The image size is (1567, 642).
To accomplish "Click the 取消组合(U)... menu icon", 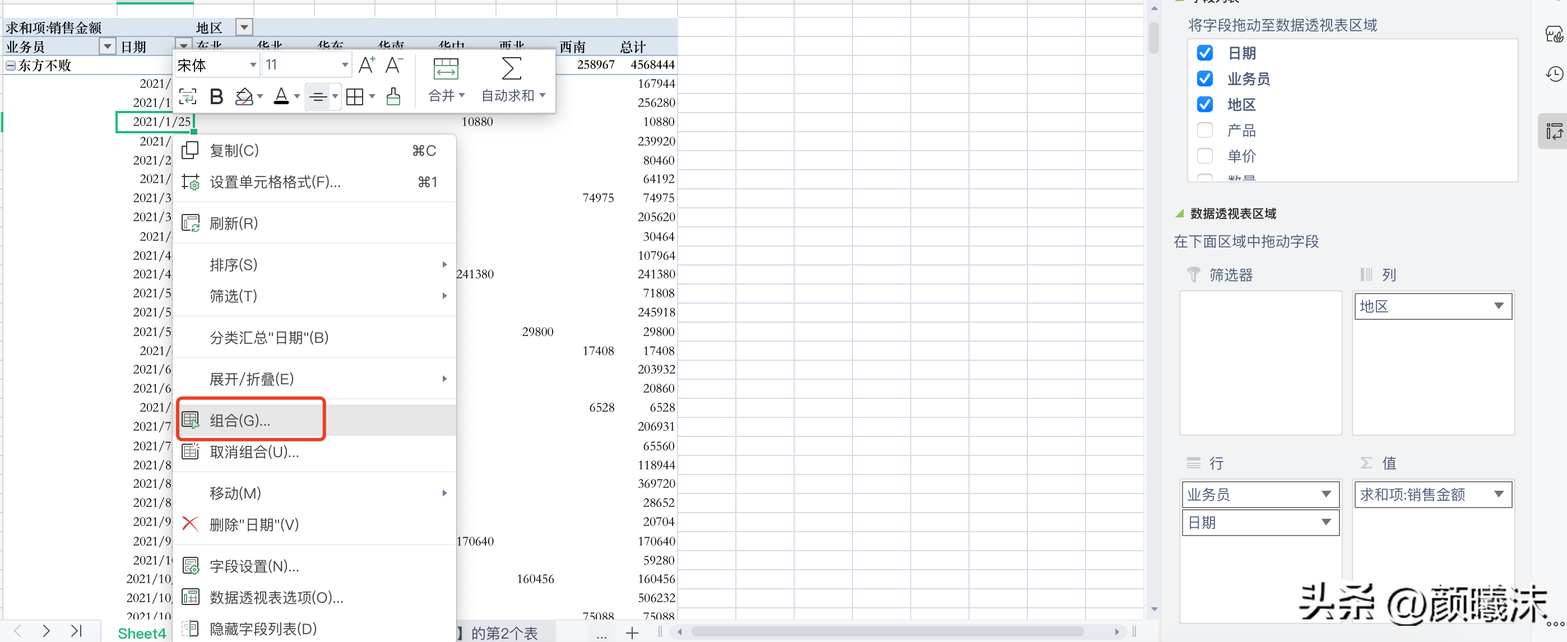I will pyautogui.click(x=191, y=452).
